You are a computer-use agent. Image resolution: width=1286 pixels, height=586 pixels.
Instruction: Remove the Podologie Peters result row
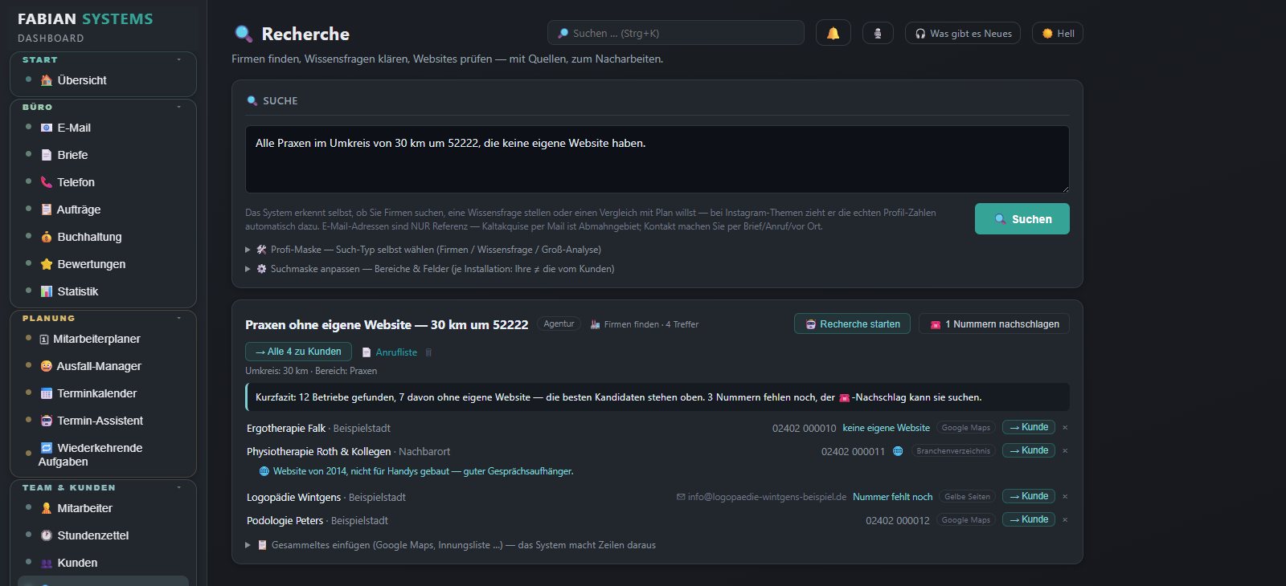pos(1065,520)
